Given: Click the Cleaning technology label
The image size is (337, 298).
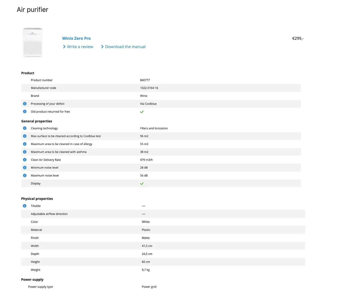Looking at the screenshot, I should click(x=44, y=128).
